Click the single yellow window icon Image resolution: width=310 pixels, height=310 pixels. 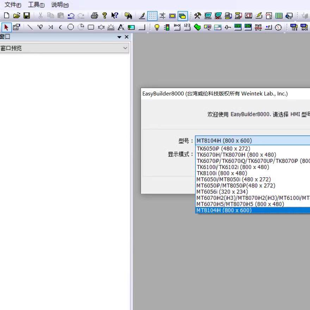pos(172,16)
